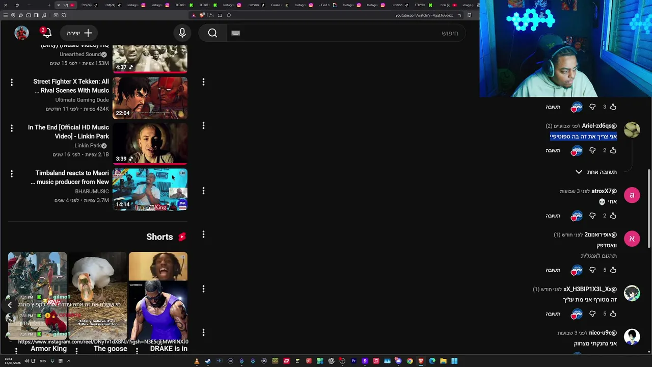The image size is (652, 367).
Task: Reply to the xX_H3BIP1X3L_Xx comment
Action: (553, 313)
